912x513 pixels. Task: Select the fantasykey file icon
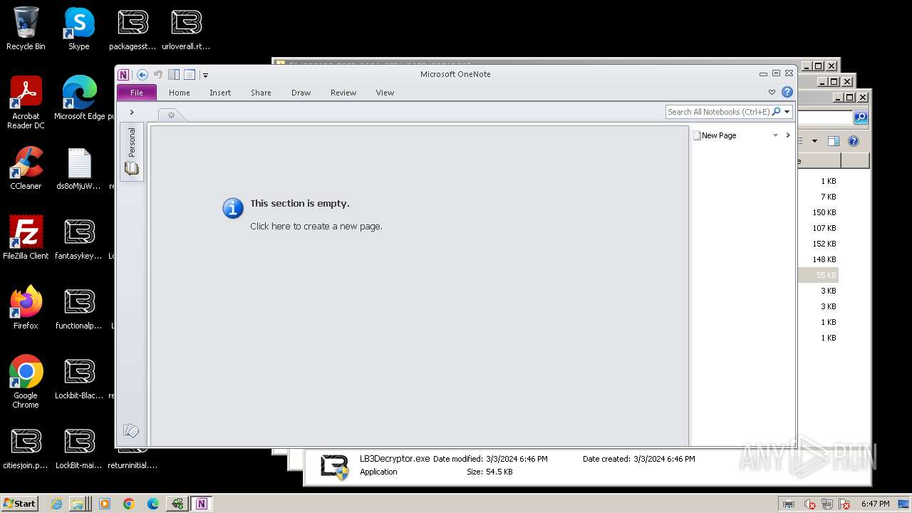tap(79, 239)
